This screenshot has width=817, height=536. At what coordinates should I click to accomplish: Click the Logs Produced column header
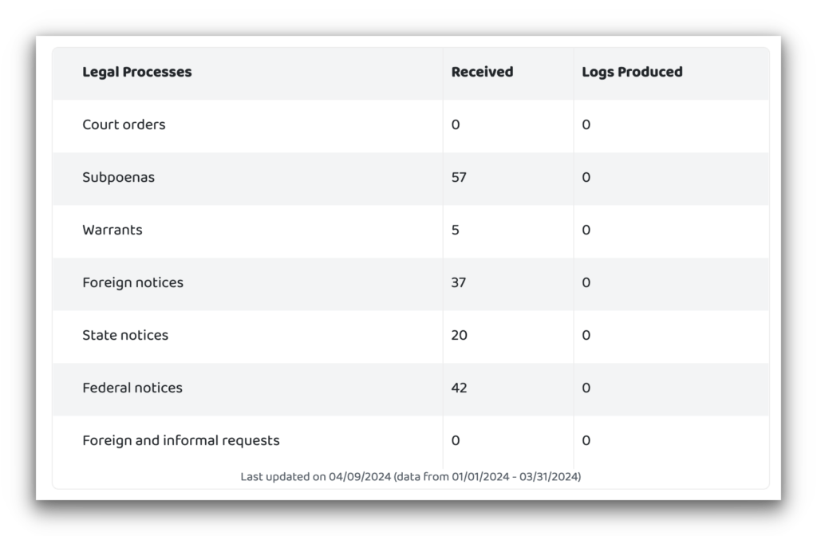[x=632, y=72]
